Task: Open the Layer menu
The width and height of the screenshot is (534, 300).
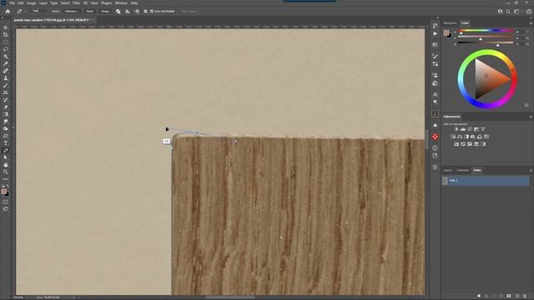Action: click(43, 3)
